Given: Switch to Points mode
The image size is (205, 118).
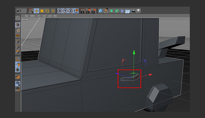Looking at the screenshot, I should click(18, 41).
